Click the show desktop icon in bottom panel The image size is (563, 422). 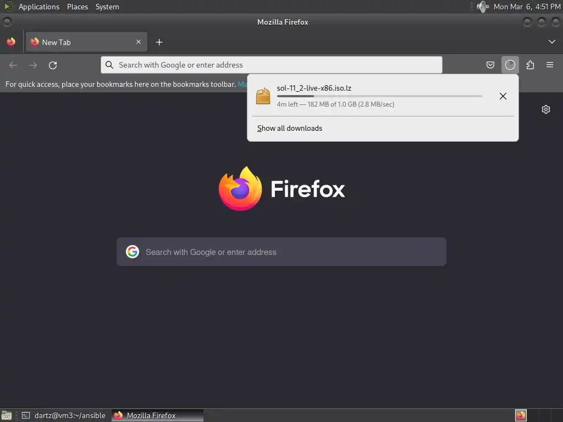[x=7, y=415]
